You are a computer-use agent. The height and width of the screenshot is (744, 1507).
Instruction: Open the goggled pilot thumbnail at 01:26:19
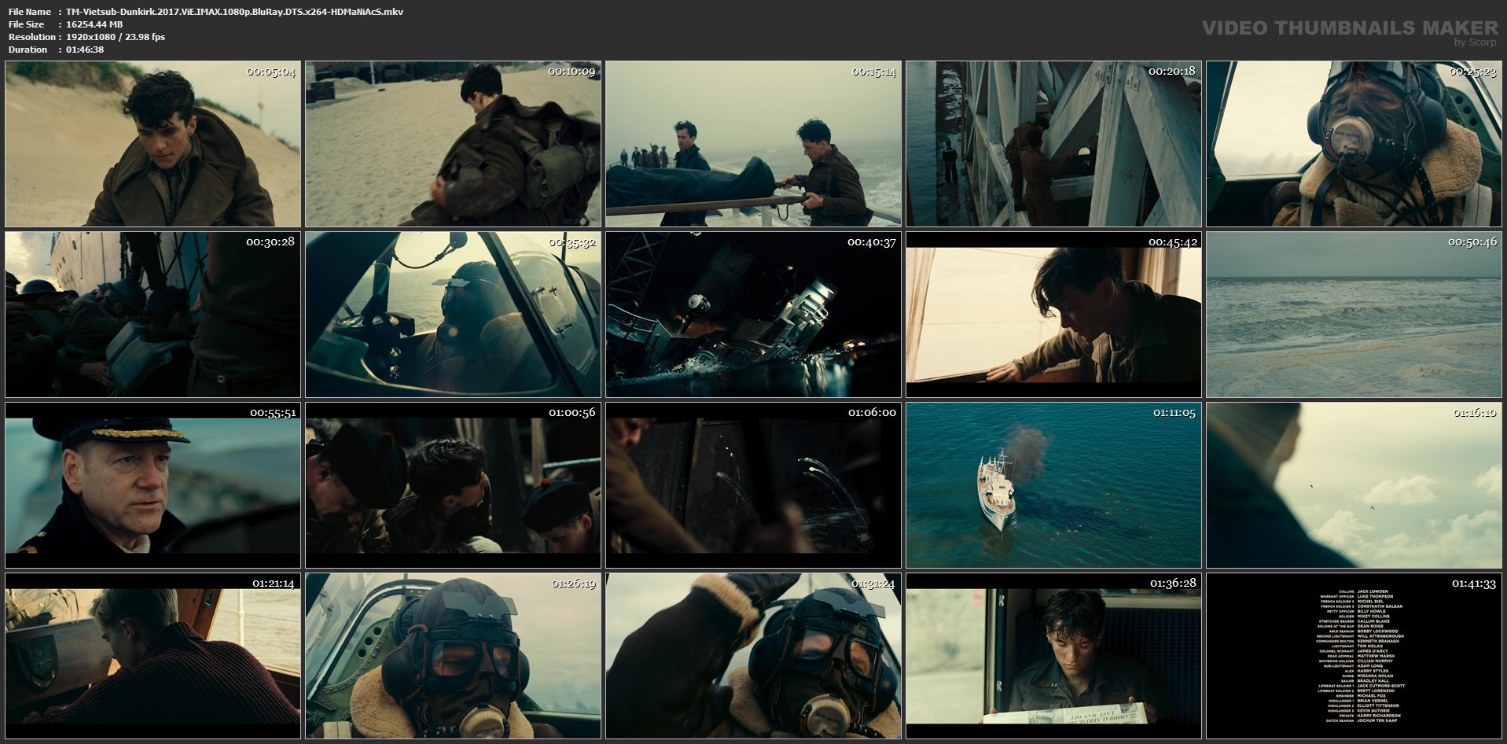point(453,656)
